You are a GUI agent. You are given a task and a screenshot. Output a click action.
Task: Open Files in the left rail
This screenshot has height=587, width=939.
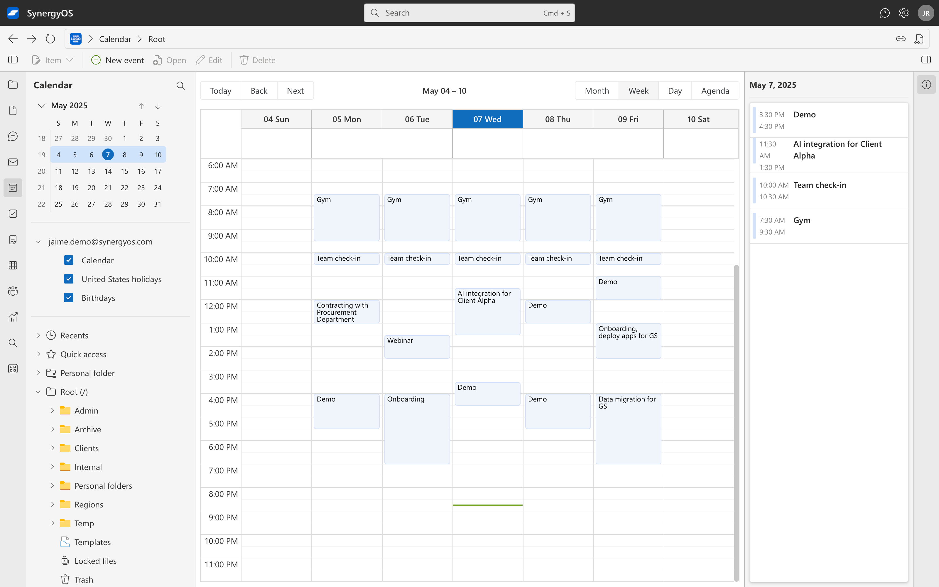(13, 85)
